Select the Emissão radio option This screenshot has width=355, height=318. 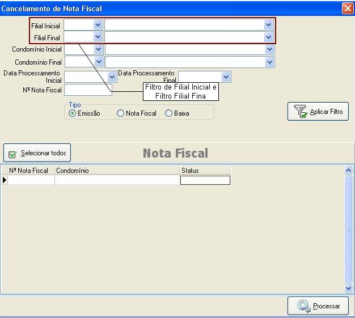point(73,113)
